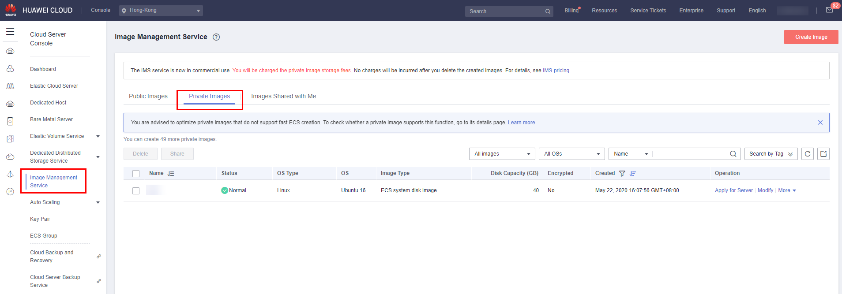
Task: Click the Created column sort icon
Action: point(633,174)
